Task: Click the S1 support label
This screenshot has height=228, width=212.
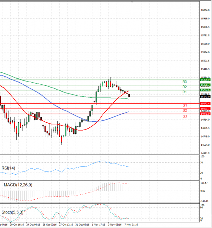Action: tap(184, 106)
